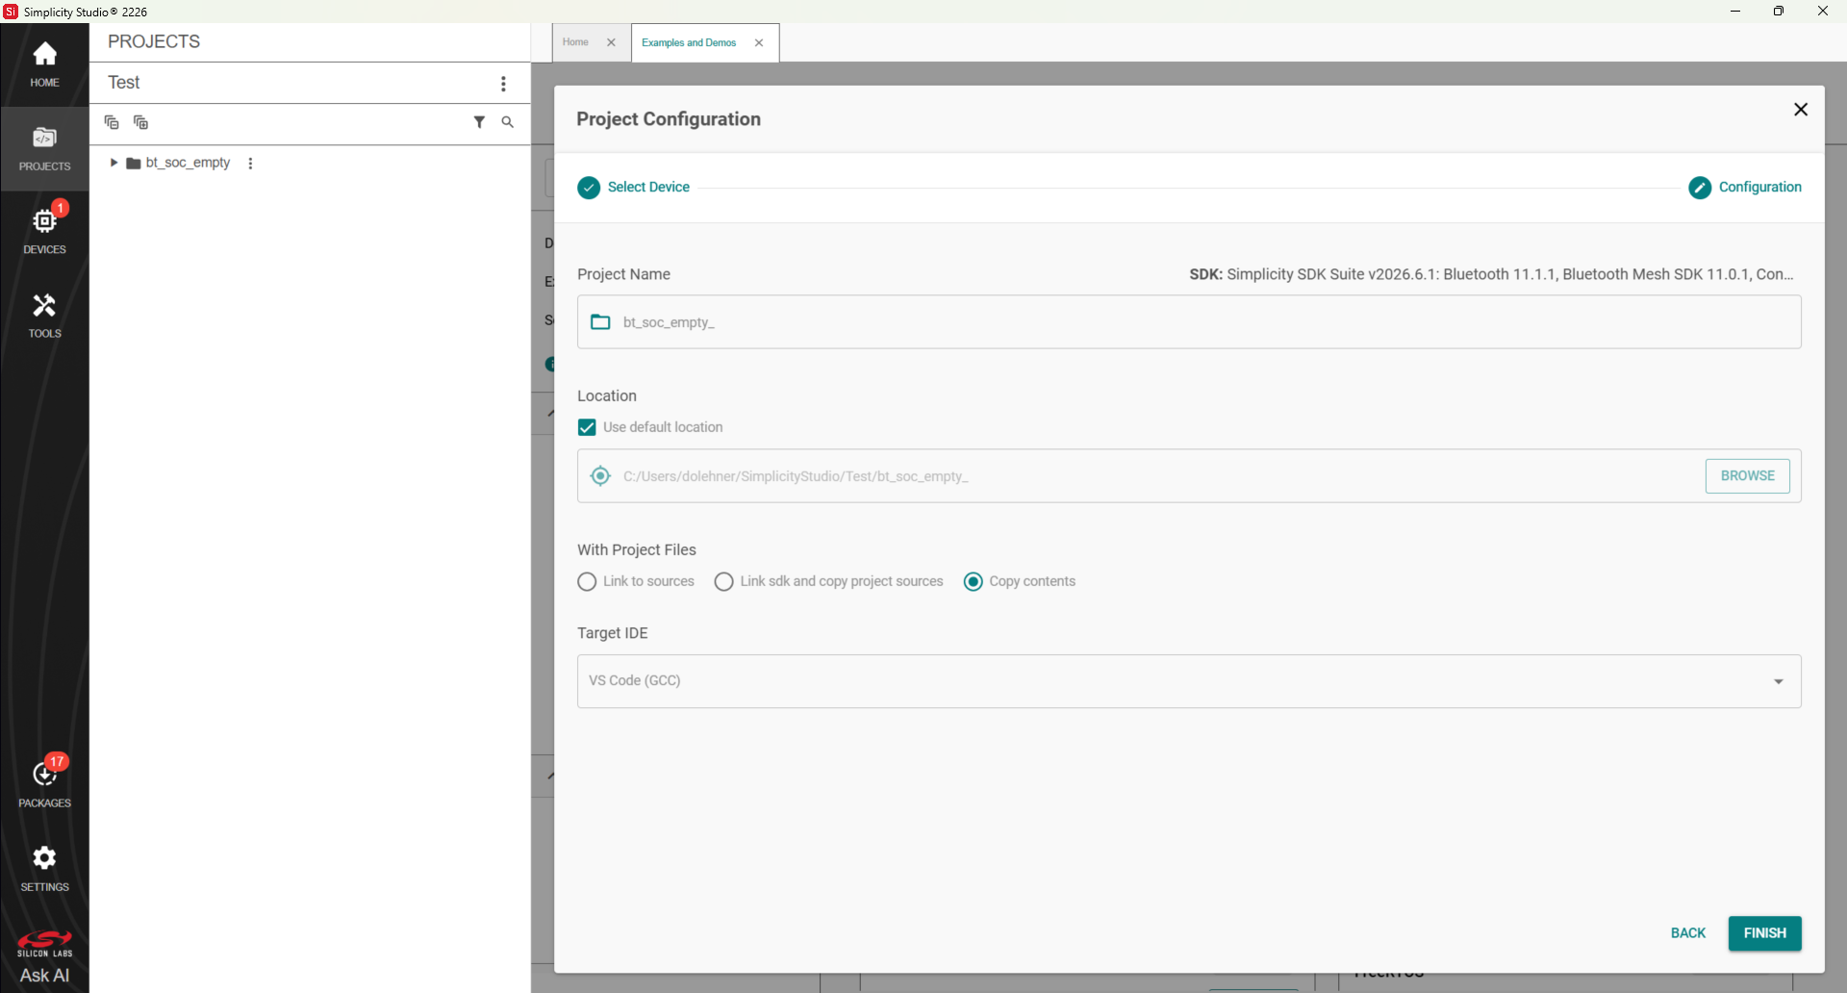Uncheck Use default location checkbox
The image size is (1847, 993).
point(587,427)
